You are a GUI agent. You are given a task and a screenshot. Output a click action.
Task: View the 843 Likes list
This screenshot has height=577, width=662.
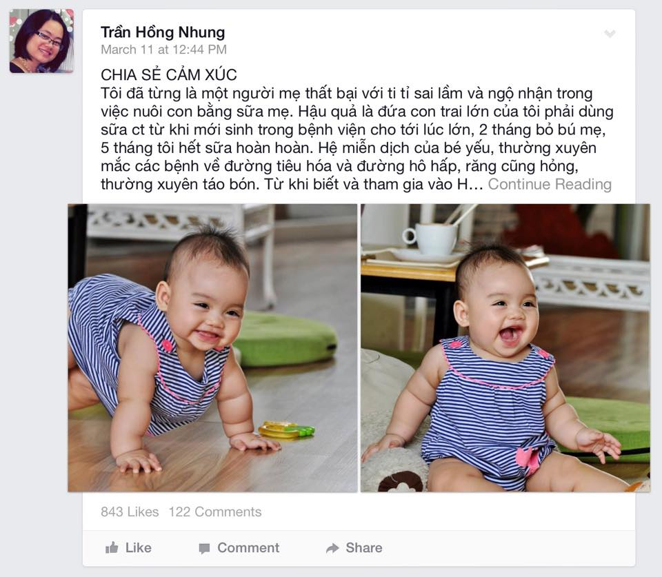pos(130,512)
